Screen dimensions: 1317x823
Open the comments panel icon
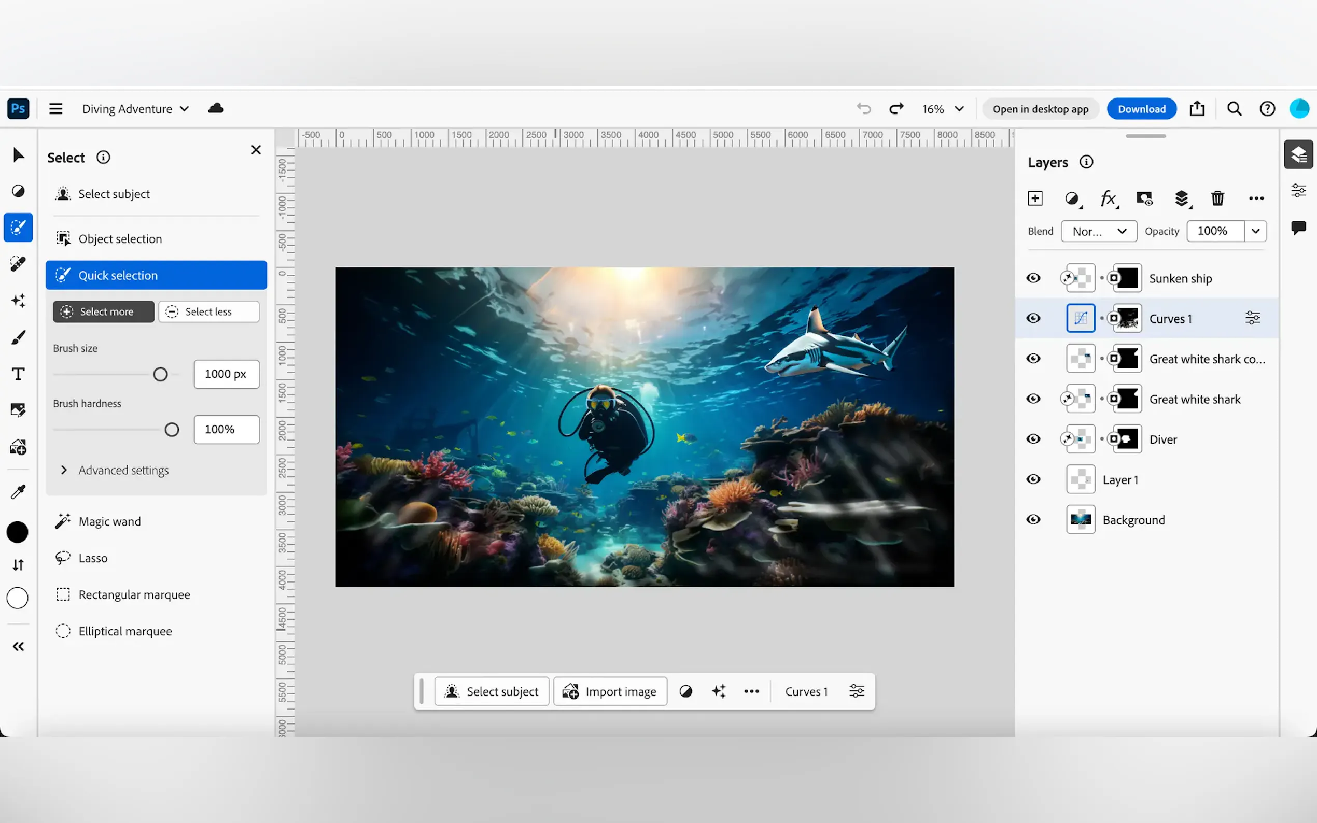click(1298, 227)
